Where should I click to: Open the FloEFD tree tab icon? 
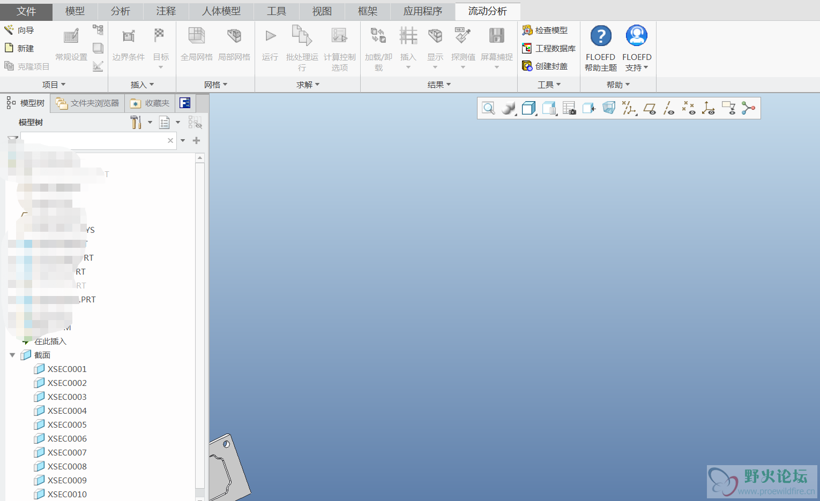[185, 103]
